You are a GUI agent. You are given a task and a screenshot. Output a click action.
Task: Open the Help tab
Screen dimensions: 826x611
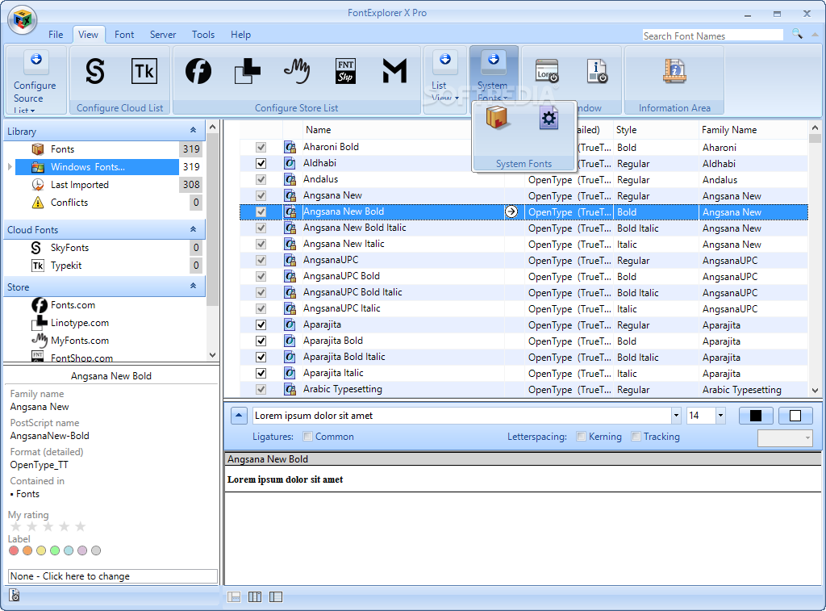pyautogui.click(x=240, y=35)
